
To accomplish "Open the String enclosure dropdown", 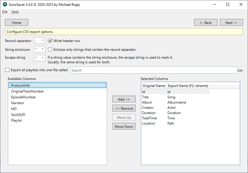I will click(x=43, y=49).
